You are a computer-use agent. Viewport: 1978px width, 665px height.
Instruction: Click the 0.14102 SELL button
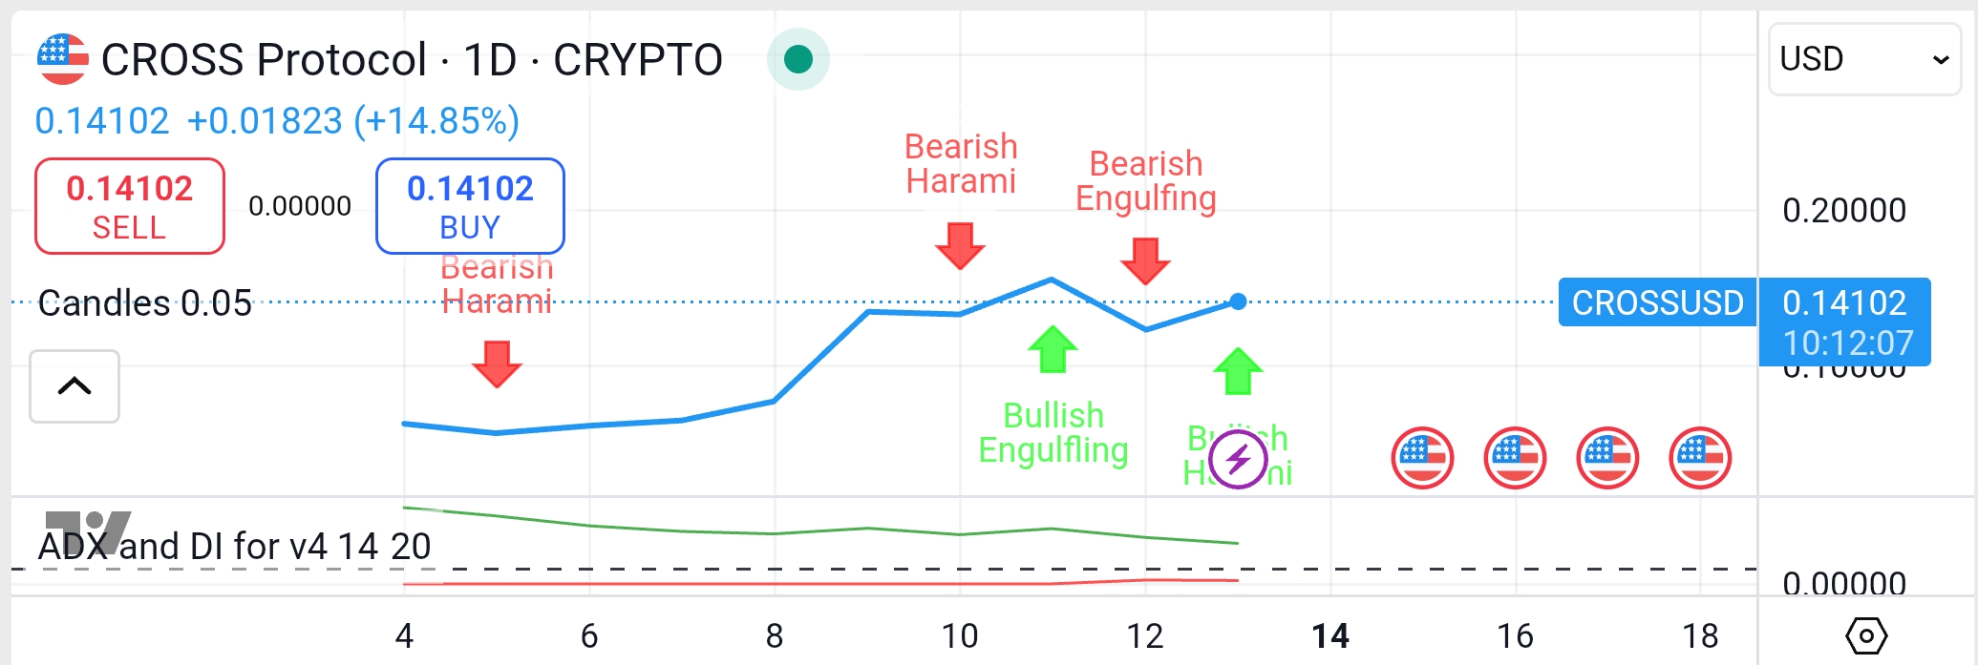pos(130,206)
